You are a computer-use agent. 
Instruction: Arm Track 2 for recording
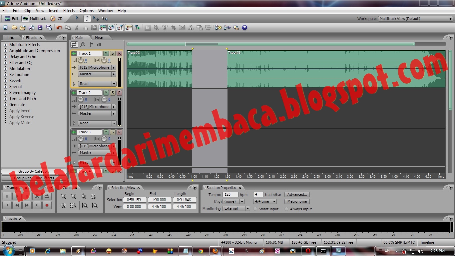pyautogui.click(x=119, y=93)
